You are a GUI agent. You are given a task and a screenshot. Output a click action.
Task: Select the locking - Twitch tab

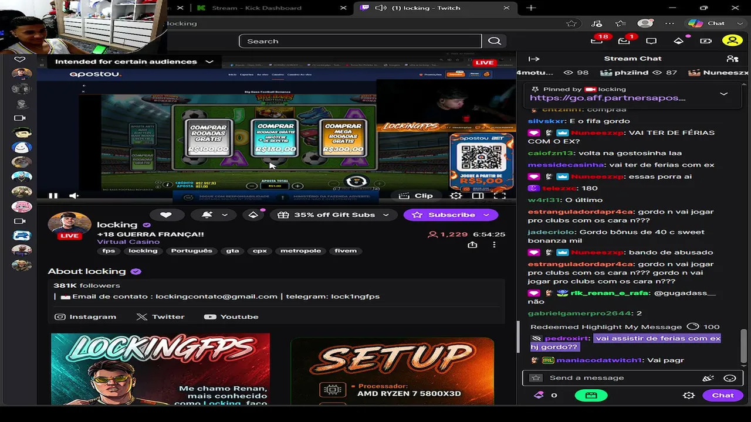click(435, 8)
